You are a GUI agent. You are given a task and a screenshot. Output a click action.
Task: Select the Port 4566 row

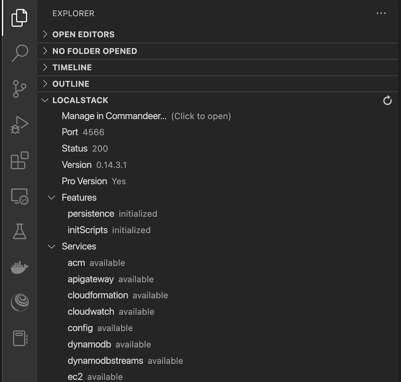(x=218, y=132)
